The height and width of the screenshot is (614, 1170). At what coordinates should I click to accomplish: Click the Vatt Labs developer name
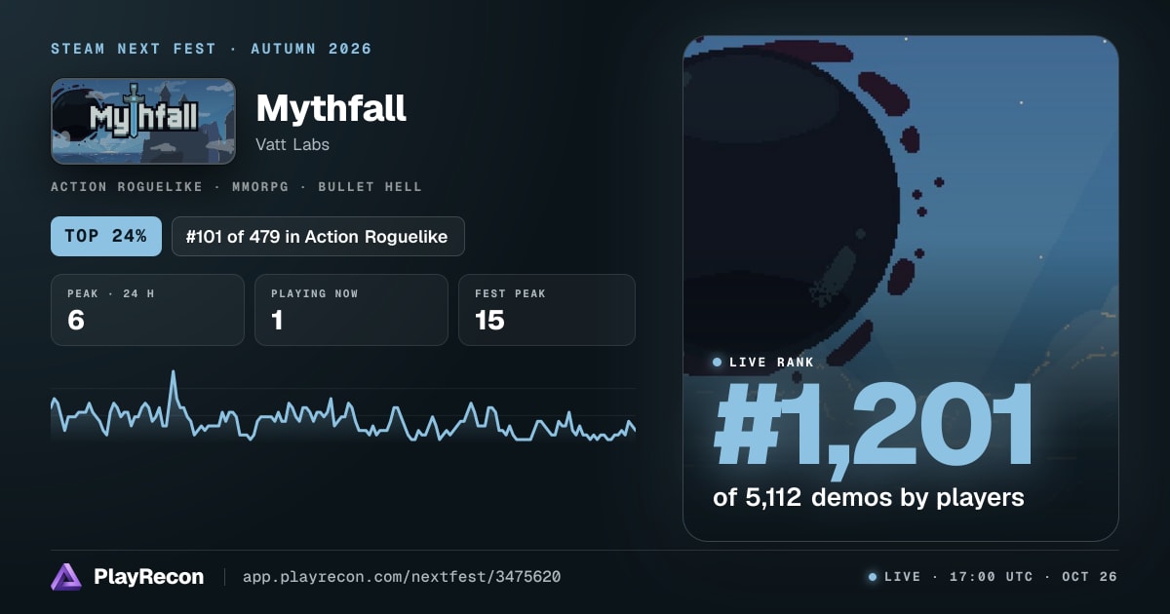[x=292, y=144]
